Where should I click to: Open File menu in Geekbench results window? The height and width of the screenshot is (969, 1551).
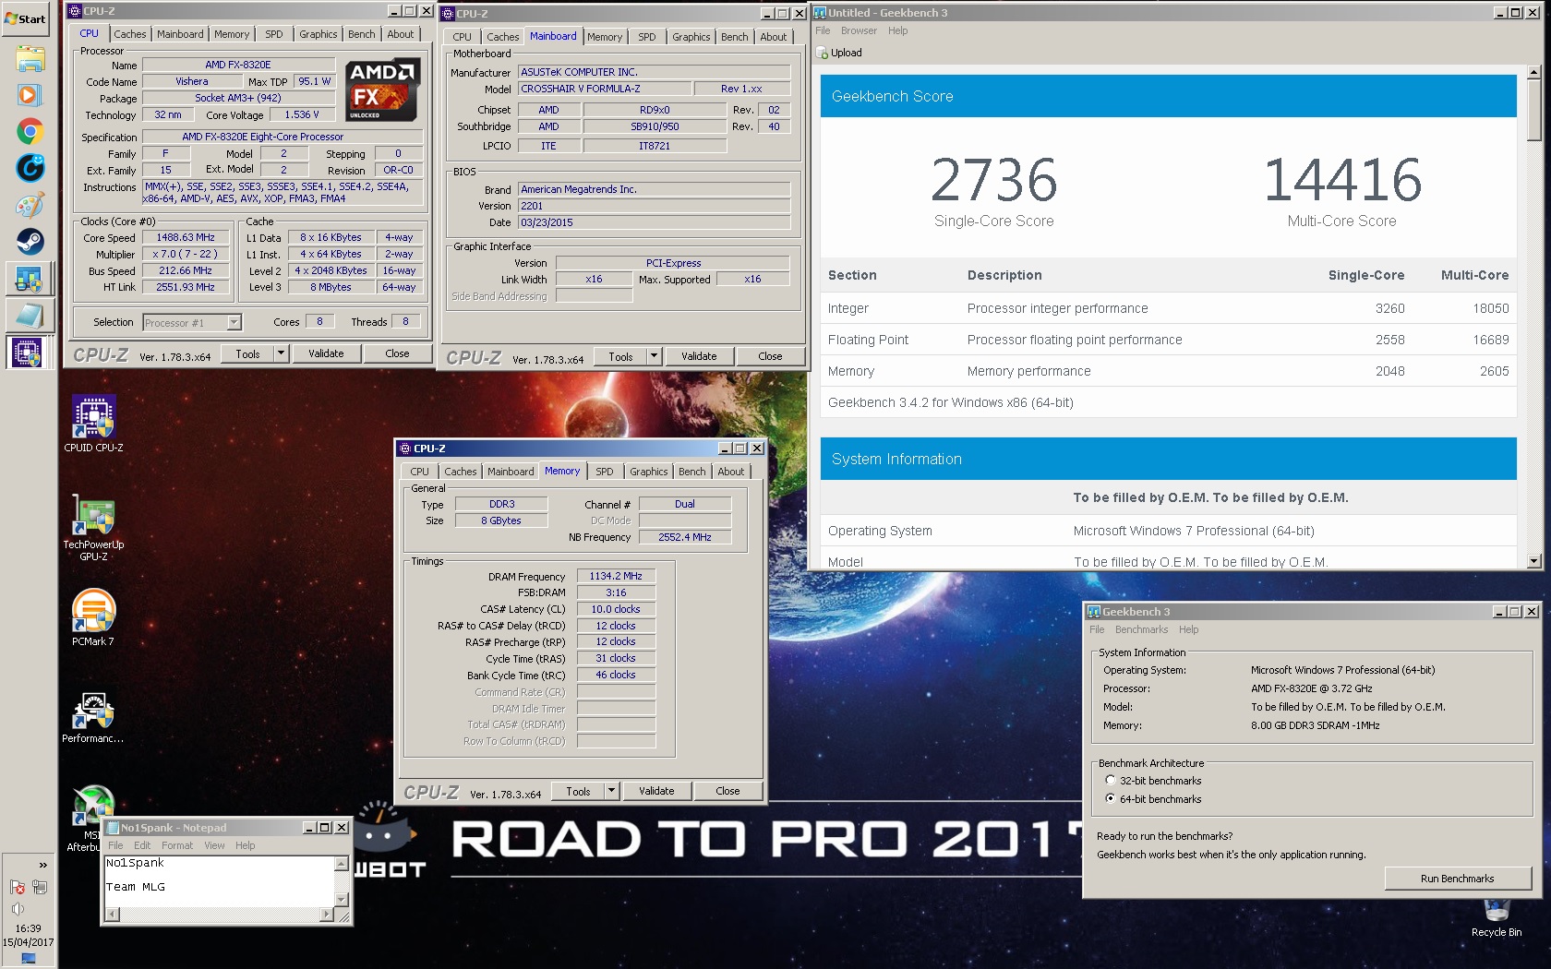click(x=823, y=30)
